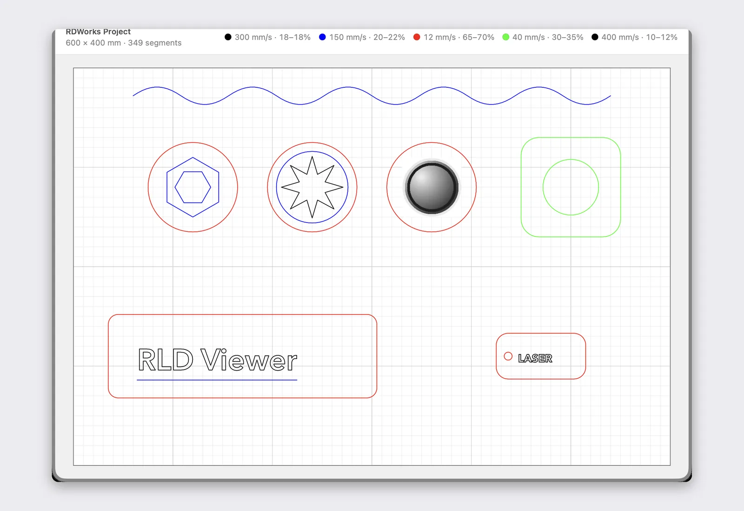Click the black swatch for 300 mm/s

click(x=228, y=37)
